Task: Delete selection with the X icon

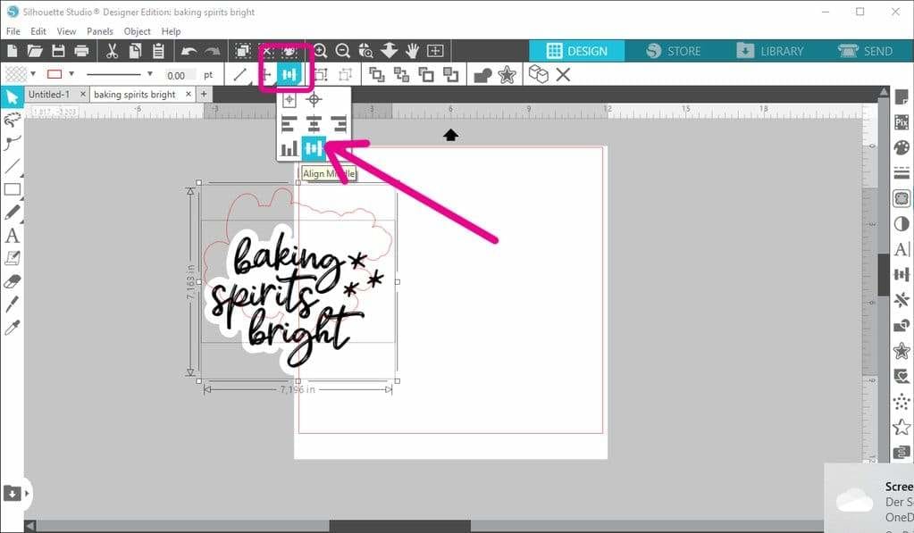Action: pyautogui.click(x=563, y=75)
